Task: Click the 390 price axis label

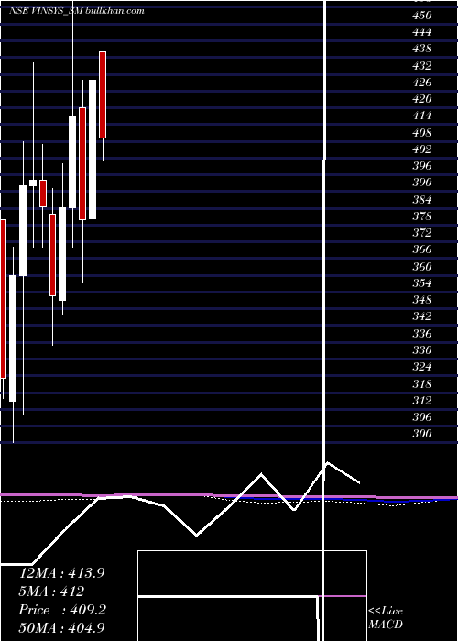Action: pos(422,183)
